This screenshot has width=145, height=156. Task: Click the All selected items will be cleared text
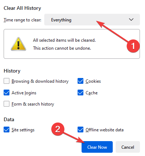click(x=64, y=40)
